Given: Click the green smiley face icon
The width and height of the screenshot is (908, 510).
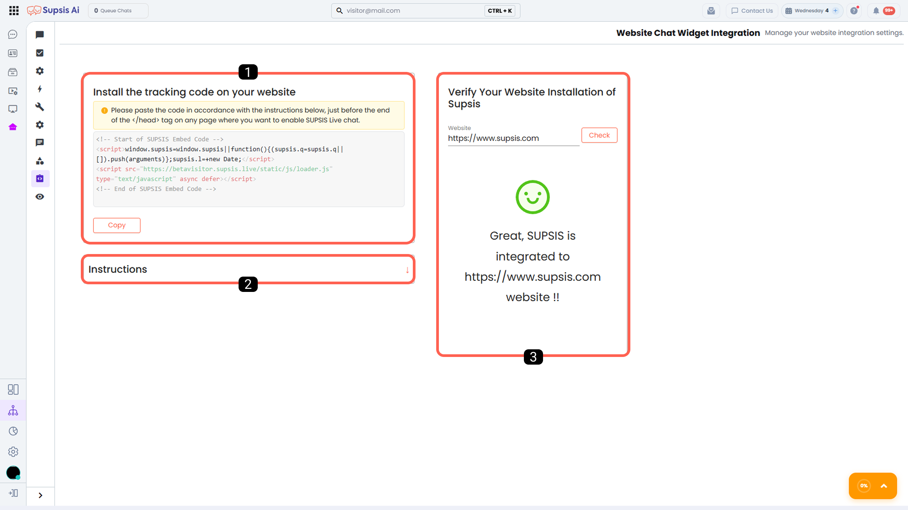Looking at the screenshot, I should pos(533,197).
